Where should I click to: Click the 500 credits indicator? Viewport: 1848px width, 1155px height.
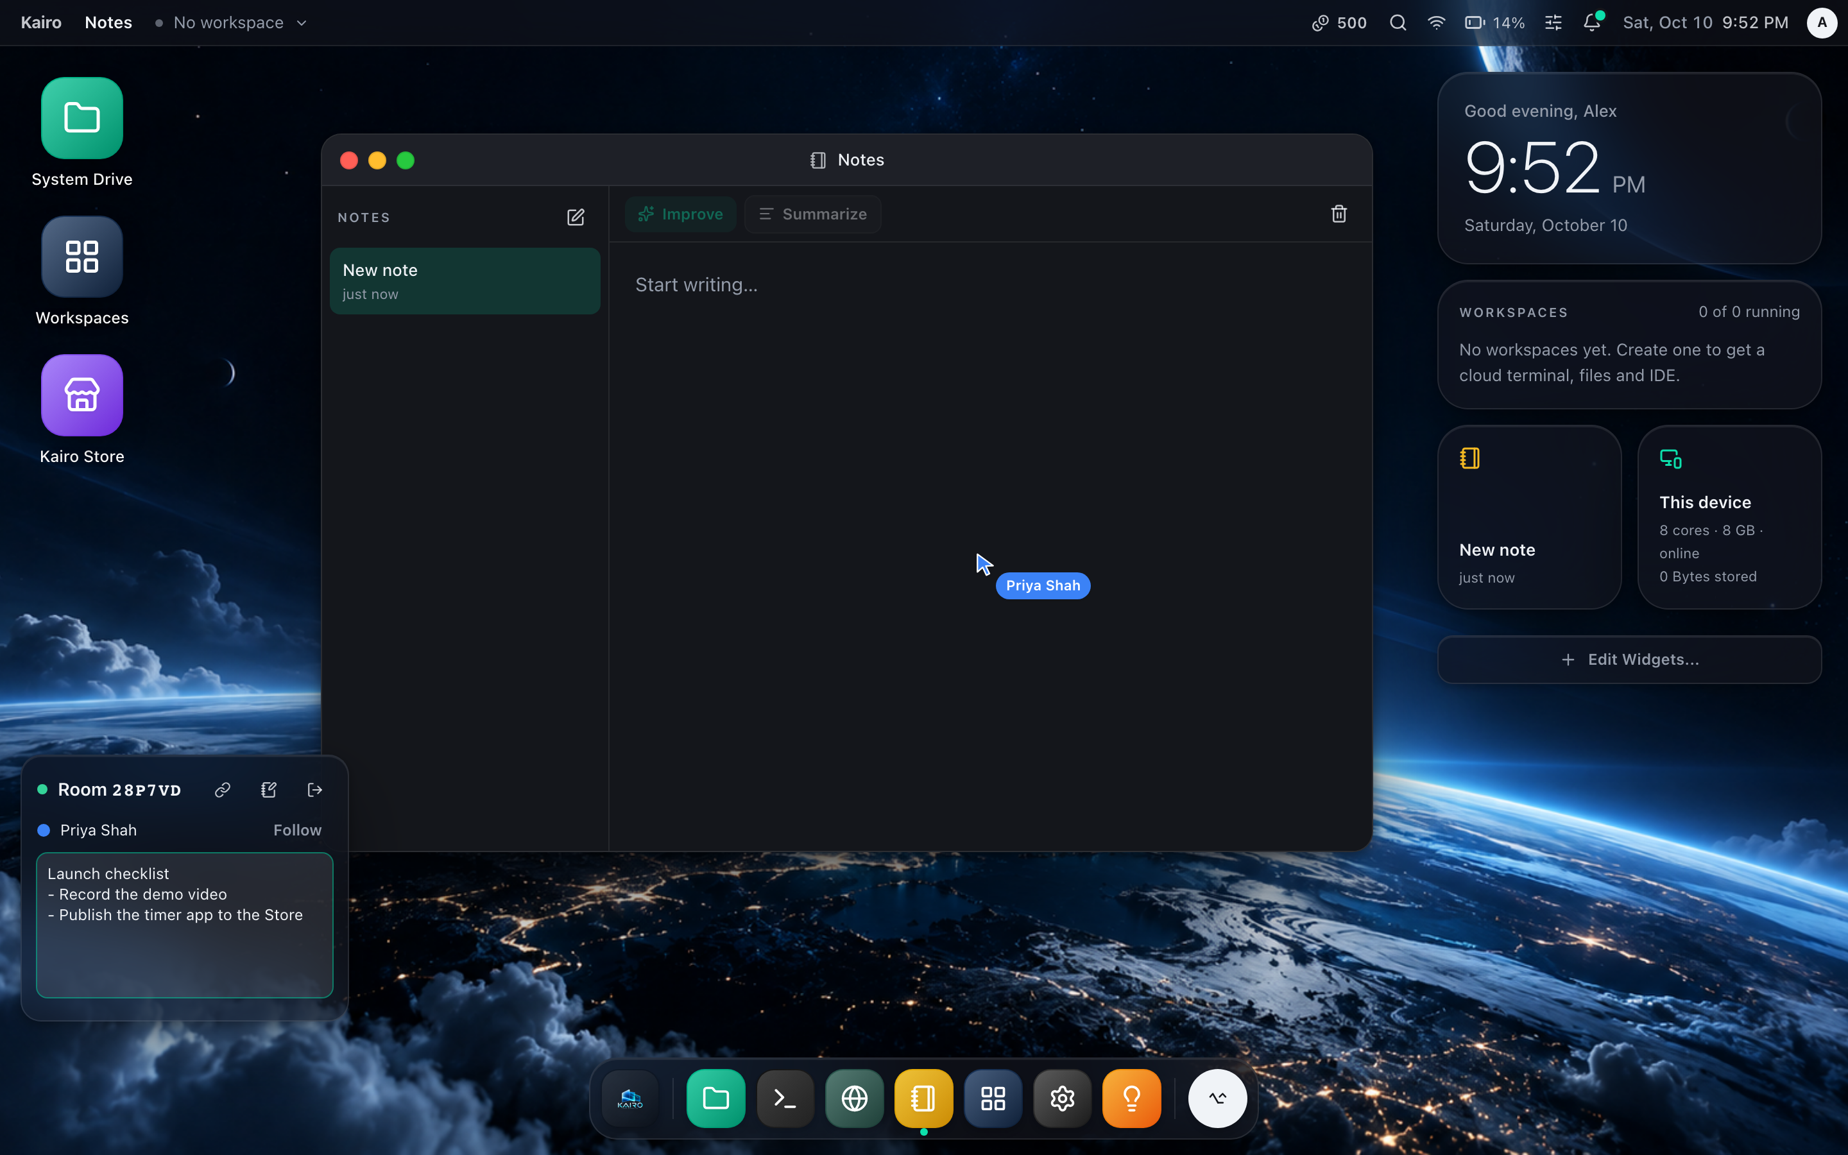(x=1339, y=23)
